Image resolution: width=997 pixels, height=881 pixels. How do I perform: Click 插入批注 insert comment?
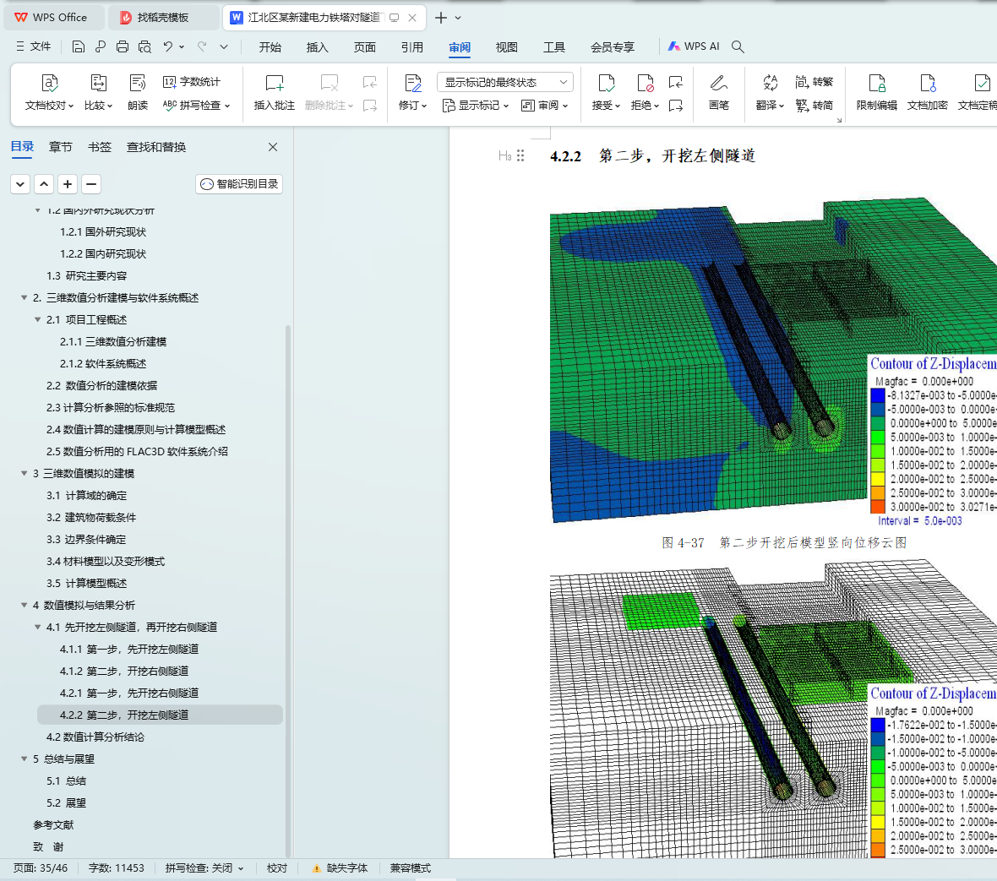275,93
